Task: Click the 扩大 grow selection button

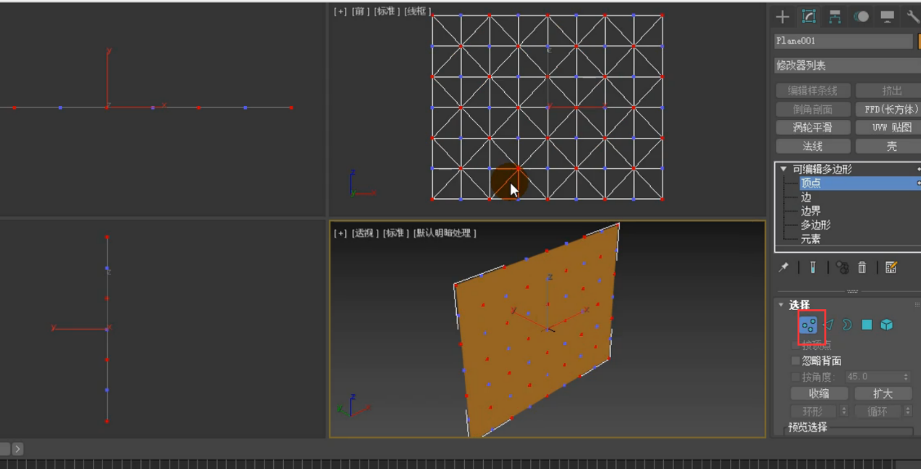Action: point(883,393)
